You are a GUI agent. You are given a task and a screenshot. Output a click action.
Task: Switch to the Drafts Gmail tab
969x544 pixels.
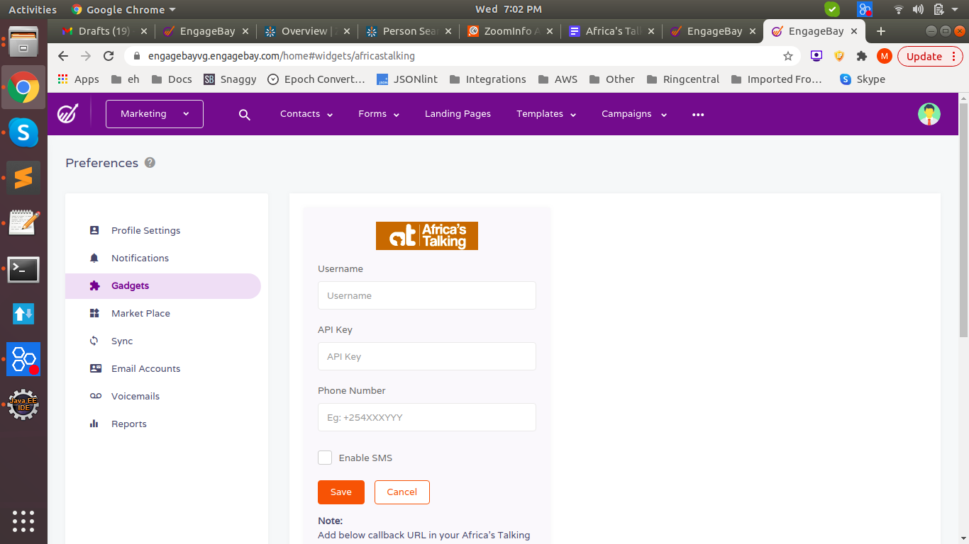point(104,31)
